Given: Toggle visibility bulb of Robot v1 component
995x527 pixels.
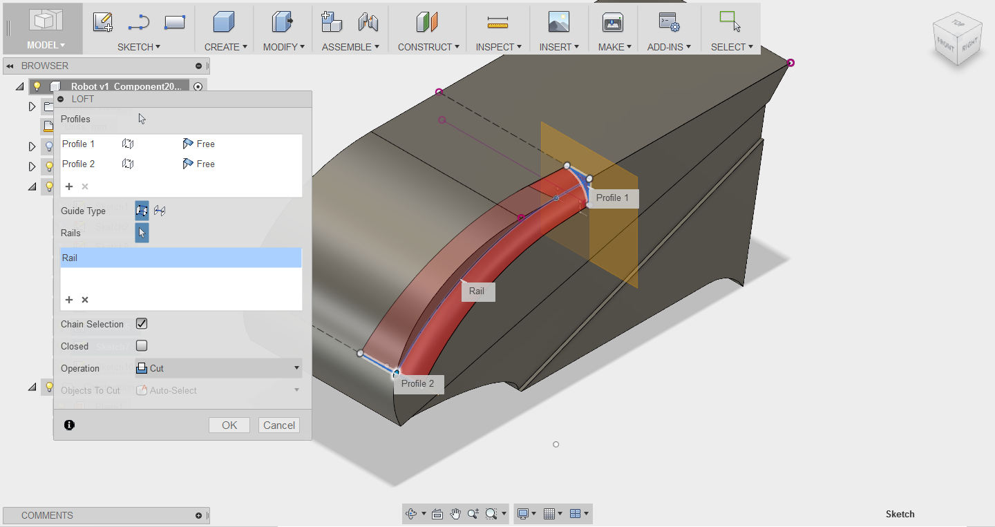Looking at the screenshot, I should (x=37, y=87).
